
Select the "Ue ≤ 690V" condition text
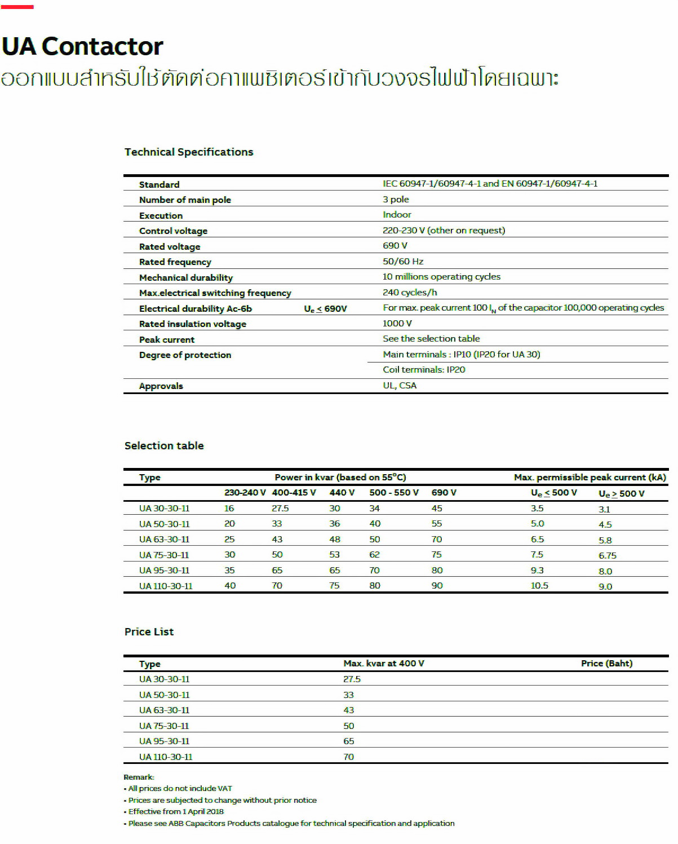tap(325, 309)
